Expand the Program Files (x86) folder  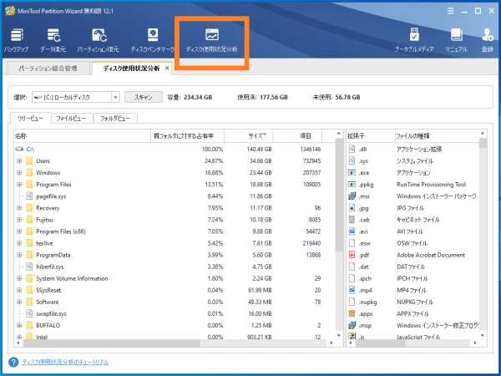point(19,231)
